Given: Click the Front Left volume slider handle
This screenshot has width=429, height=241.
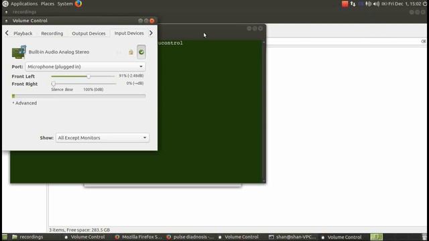Looking at the screenshot, I should tap(88, 76).
